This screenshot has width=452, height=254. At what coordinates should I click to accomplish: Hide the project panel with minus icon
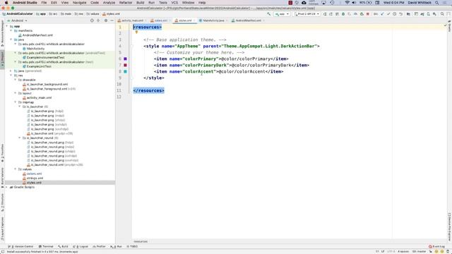tap(112, 20)
